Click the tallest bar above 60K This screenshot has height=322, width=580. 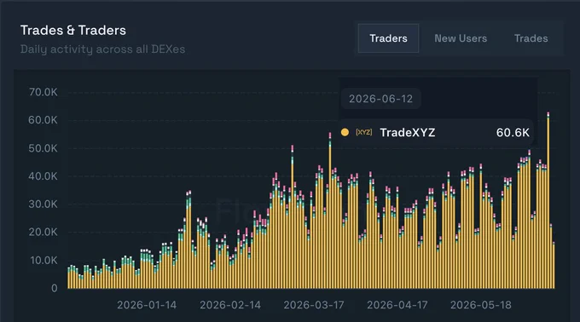click(548, 200)
